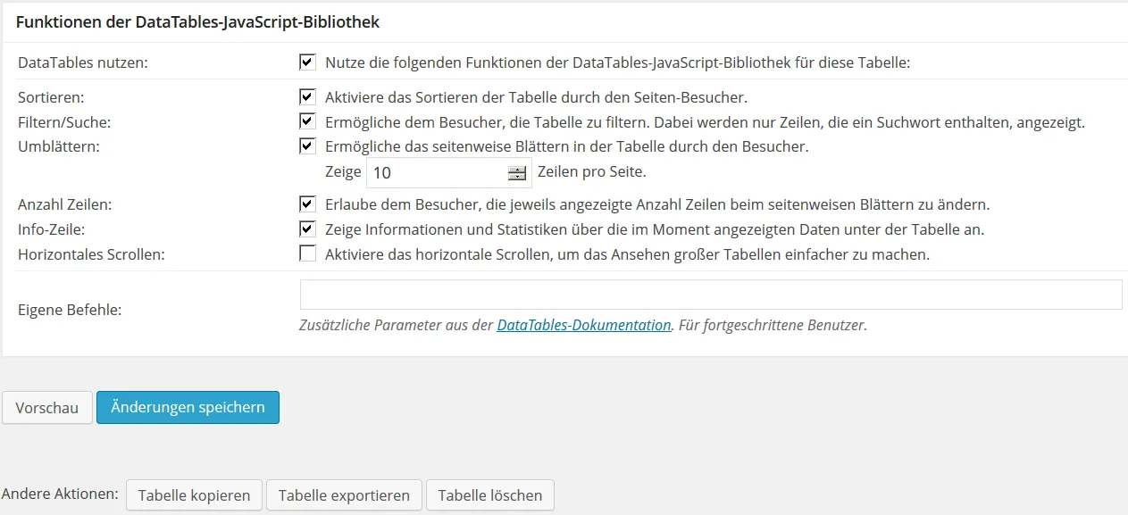Screen dimensions: 1128x515
Task: Click into the Eigene Befehle text field
Action: point(711,295)
